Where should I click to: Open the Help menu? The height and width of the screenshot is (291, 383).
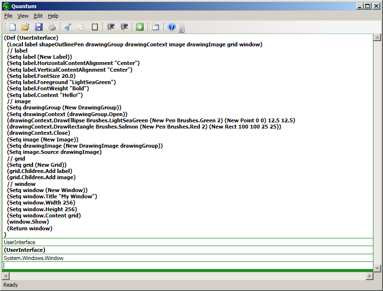pyautogui.click(x=53, y=16)
